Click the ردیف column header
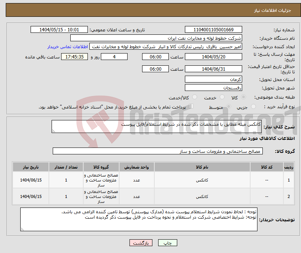 (x=289, y=167)
